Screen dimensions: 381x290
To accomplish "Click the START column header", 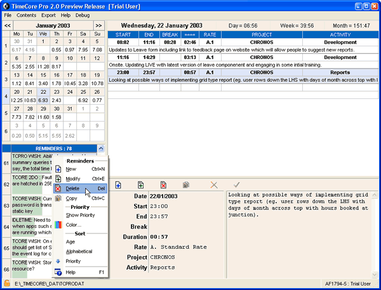I will point(123,35).
